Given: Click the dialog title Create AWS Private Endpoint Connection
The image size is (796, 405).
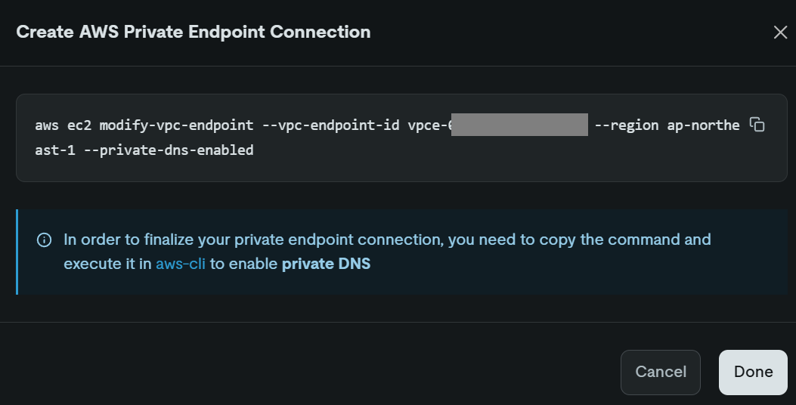Looking at the screenshot, I should [x=194, y=32].
